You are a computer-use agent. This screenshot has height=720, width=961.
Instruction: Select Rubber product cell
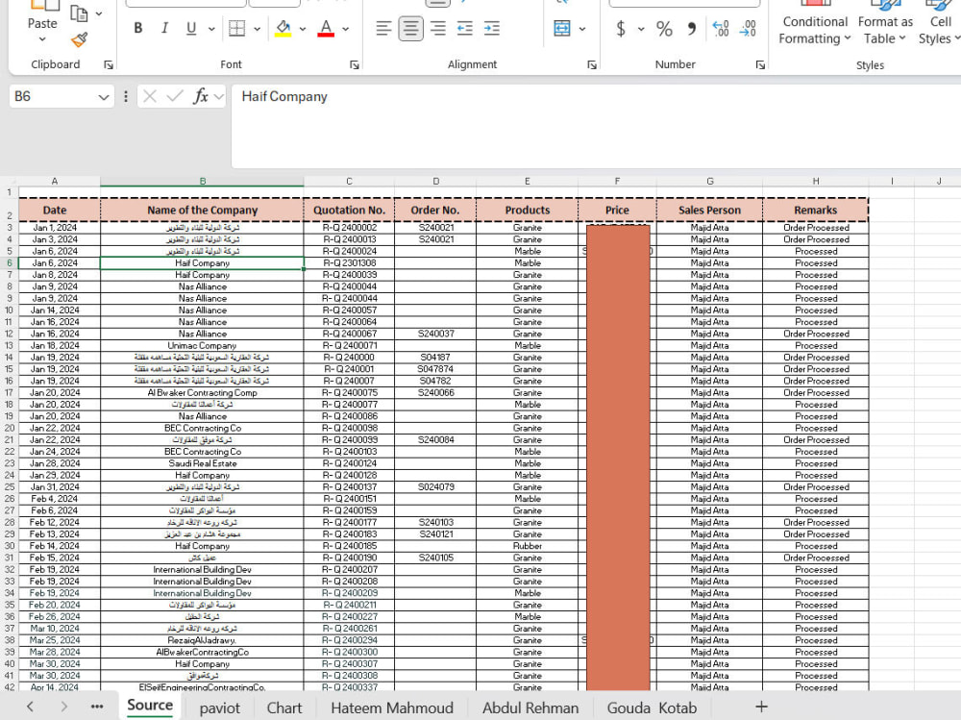tap(527, 546)
